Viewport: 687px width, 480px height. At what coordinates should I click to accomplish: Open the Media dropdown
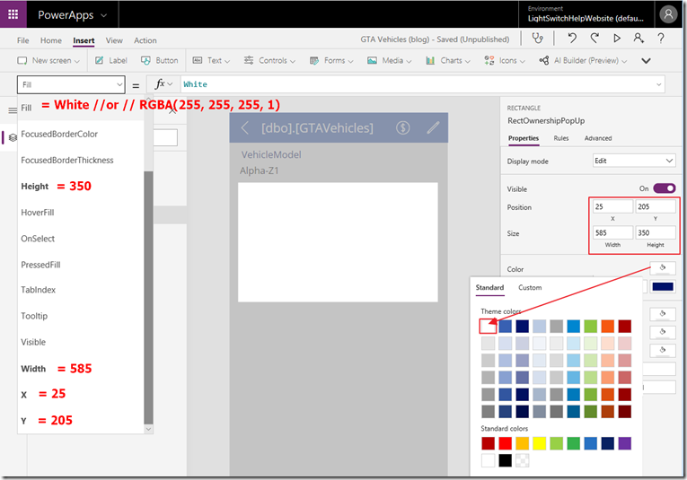click(390, 60)
